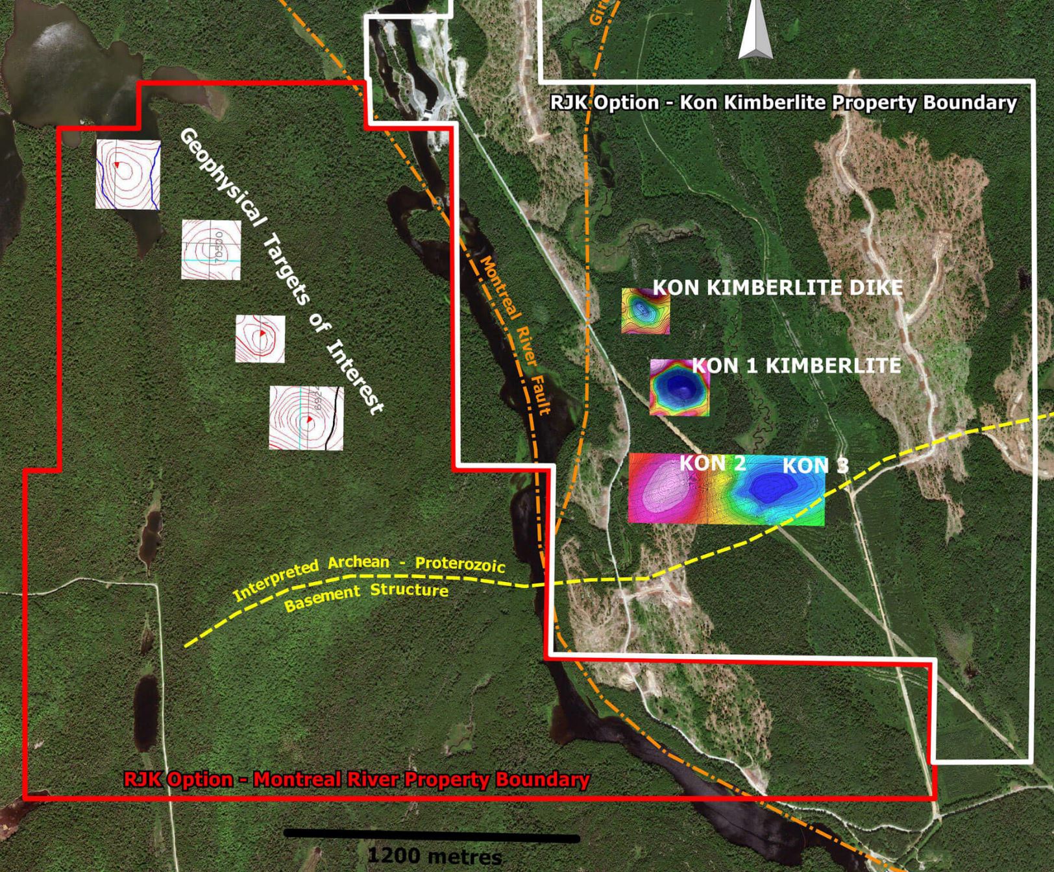
Task: Click the KON KIMBERLITE DIKE label
Action: click(778, 287)
